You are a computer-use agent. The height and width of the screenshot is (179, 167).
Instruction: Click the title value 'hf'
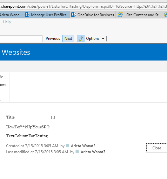coord(53,118)
